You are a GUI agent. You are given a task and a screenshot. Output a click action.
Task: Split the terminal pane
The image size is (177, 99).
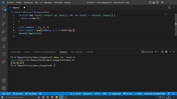162,52
